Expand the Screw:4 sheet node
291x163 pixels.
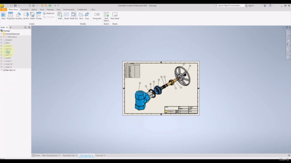(x=1, y=46)
